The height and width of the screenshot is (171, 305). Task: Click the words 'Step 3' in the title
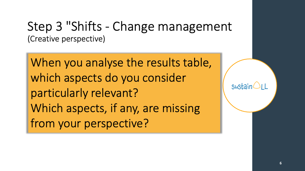pyautogui.click(x=45, y=27)
